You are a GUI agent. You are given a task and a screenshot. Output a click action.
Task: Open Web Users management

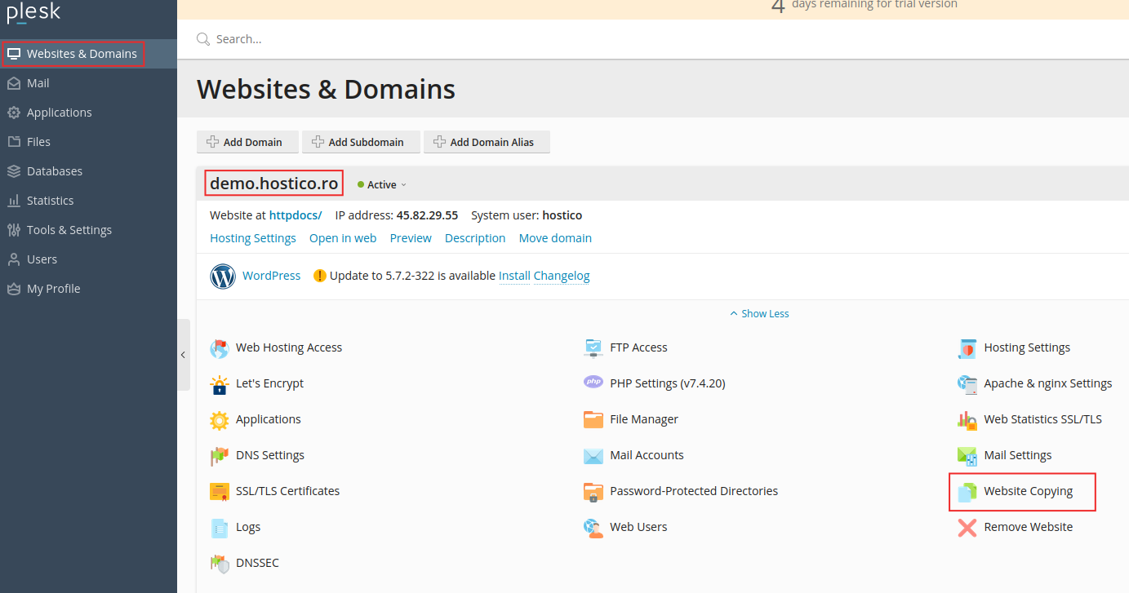pyautogui.click(x=638, y=526)
